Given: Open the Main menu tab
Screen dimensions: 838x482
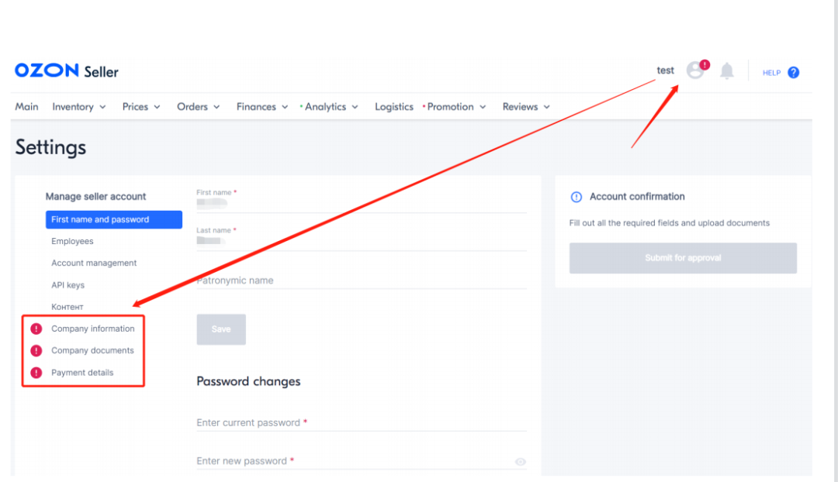Looking at the screenshot, I should tap(26, 107).
